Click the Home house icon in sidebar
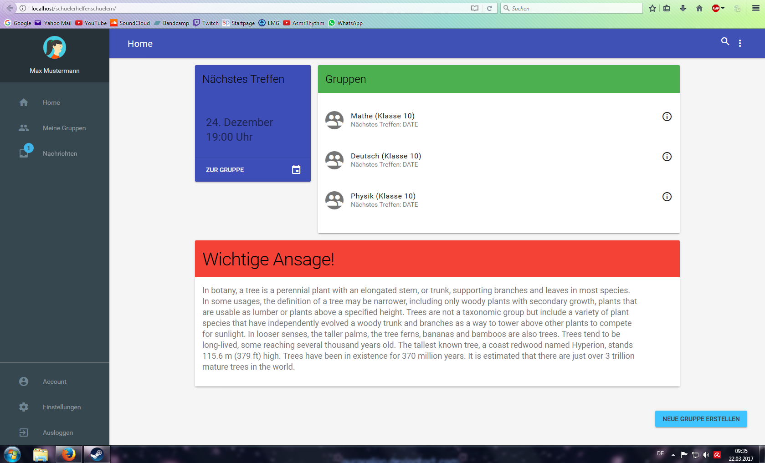The width and height of the screenshot is (765, 463). coord(24,102)
